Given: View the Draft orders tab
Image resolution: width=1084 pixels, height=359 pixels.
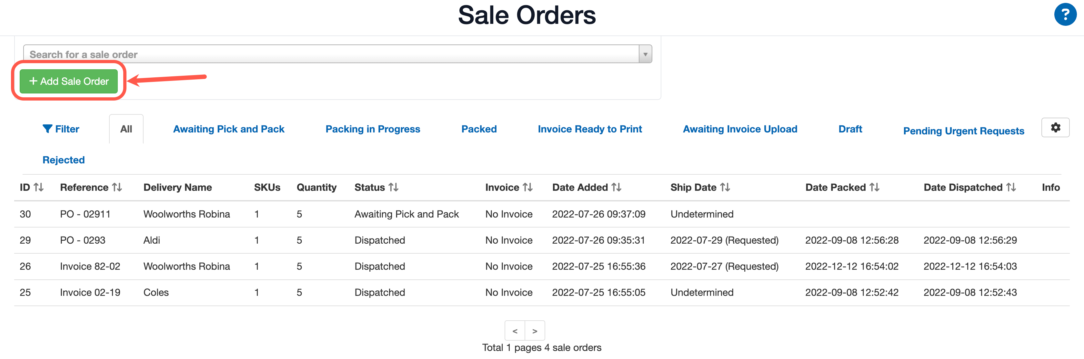Looking at the screenshot, I should [x=849, y=129].
